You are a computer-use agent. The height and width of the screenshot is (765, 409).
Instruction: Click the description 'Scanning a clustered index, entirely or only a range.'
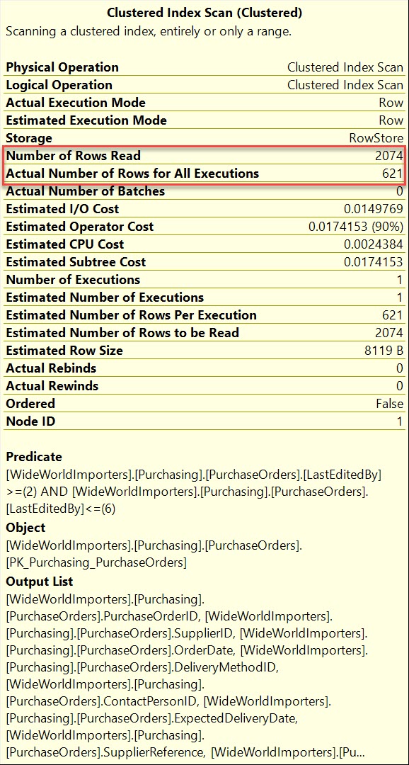point(148,32)
